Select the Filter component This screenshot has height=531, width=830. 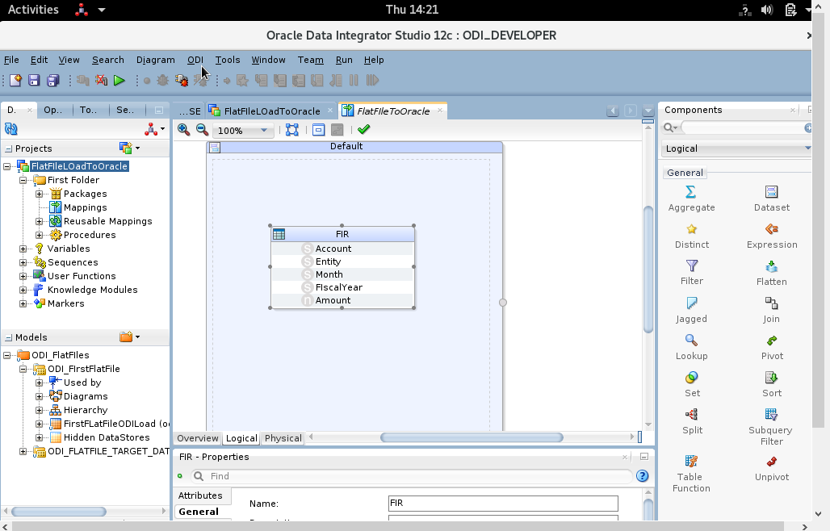click(x=691, y=272)
